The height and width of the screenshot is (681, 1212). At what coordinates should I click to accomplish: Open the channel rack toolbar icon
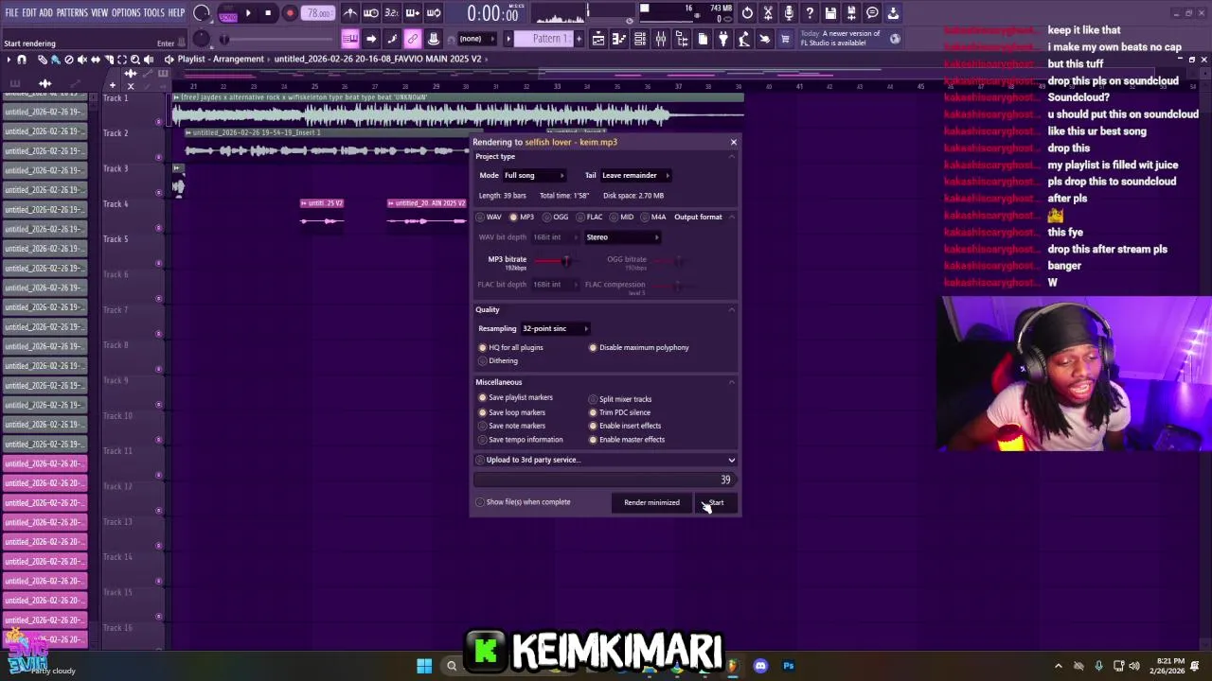640,39
